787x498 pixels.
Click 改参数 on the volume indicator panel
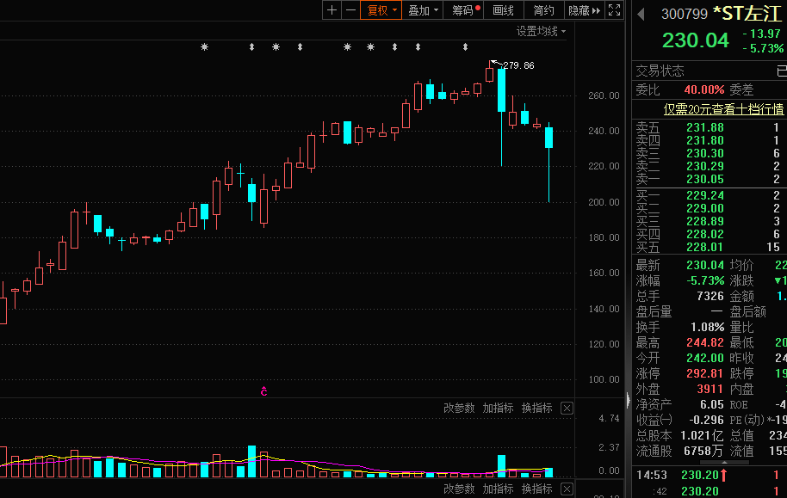(x=459, y=409)
